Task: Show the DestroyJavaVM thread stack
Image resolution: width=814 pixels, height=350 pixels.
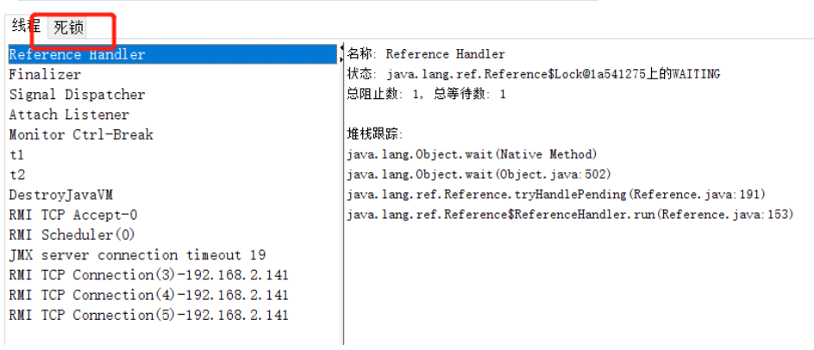Action: coord(172,195)
